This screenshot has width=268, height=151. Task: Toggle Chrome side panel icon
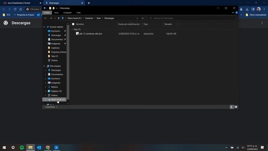253,9
